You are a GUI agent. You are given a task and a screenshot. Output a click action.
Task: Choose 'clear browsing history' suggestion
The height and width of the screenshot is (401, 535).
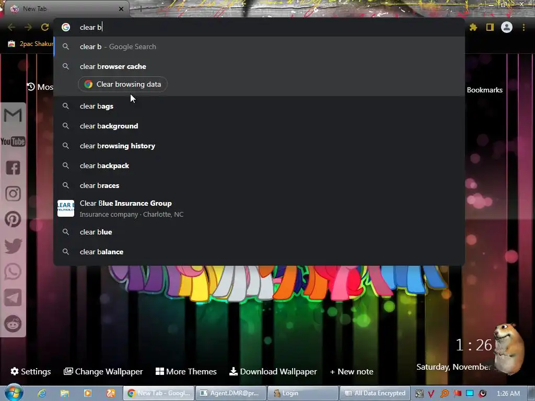tap(259, 146)
